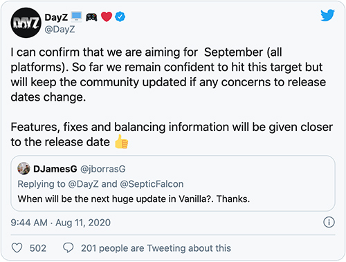
Task: Open DJamesG's profile picture
Action: [x=24, y=168]
